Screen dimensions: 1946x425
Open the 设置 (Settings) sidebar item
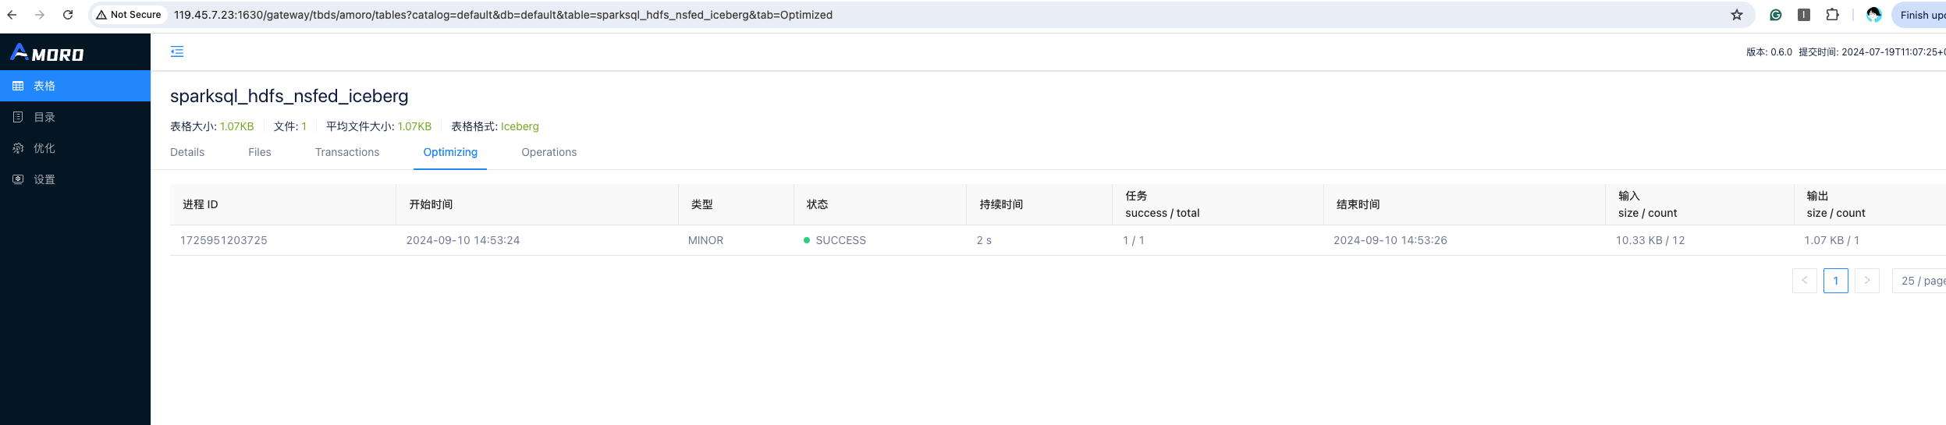point(44,179)
